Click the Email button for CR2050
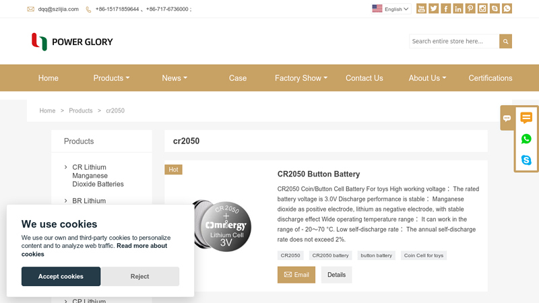This screenshot has width=539, height=303. click(x=296, y=275)
